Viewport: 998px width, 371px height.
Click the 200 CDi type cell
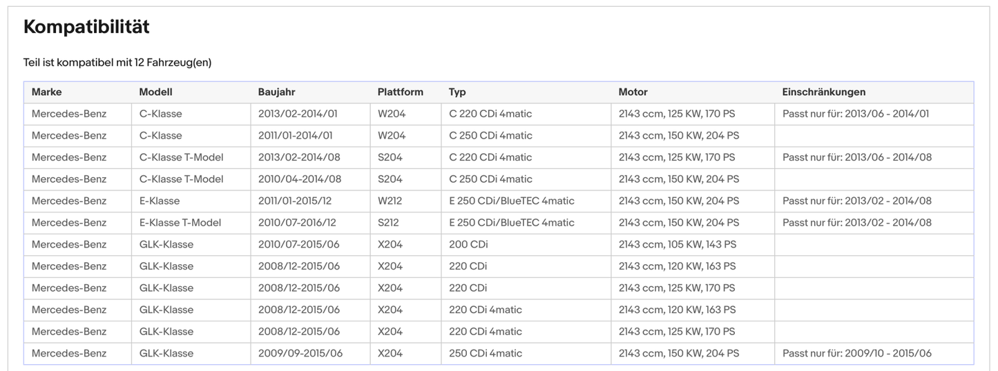point(468,244)
